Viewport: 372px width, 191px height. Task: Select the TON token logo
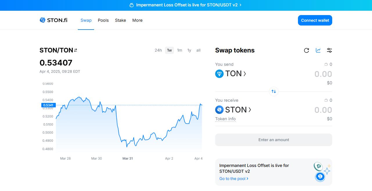pos(220,74)
